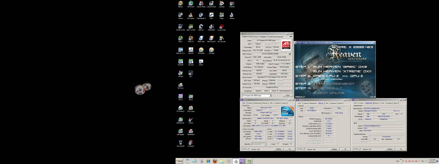Launch the TeamSpeak 3 shortcut

pos(201,16)
